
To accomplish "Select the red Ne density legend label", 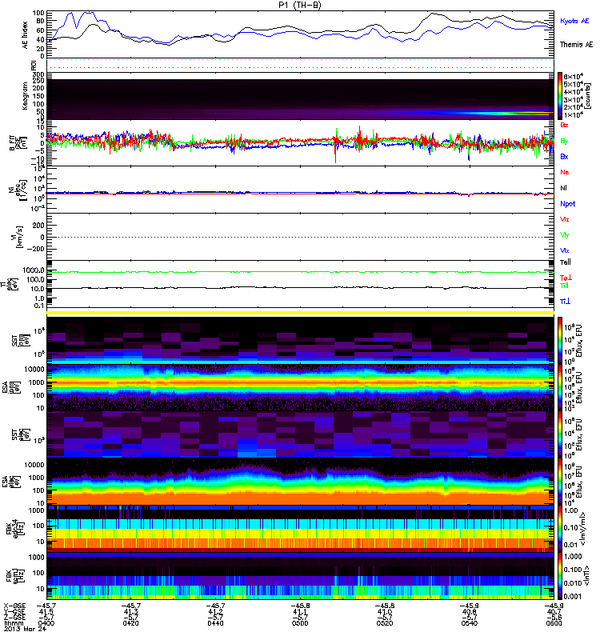I will point(565,172).
